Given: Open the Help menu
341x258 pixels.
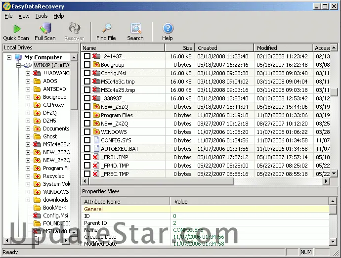Looking at the screenshot, I should pyautogui.click(x=58, y=16).
